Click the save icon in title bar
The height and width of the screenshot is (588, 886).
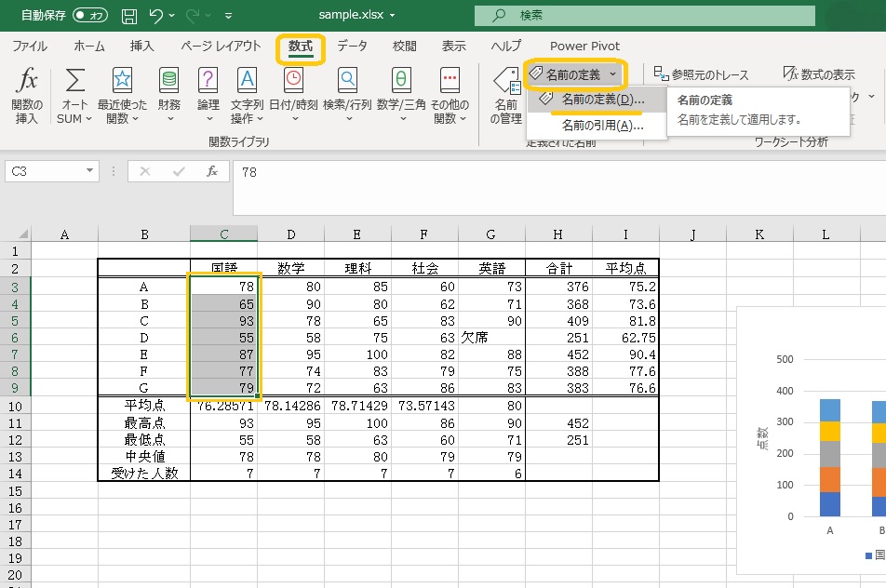(129, 16)
